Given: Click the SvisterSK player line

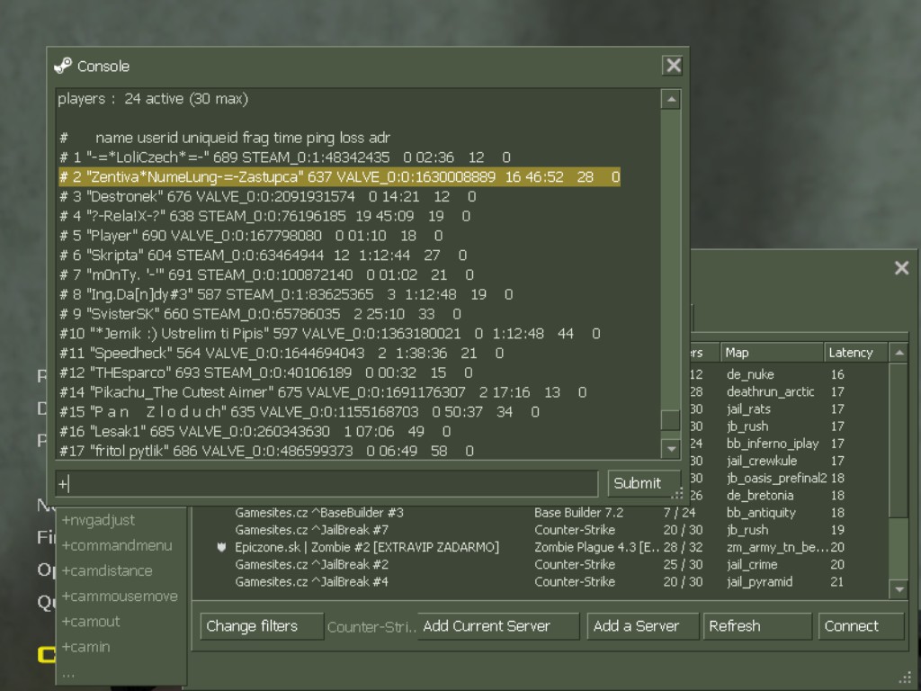Looking at the screenshot, I should coord(260,314).
